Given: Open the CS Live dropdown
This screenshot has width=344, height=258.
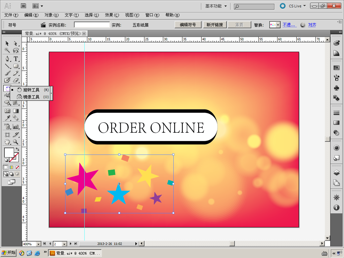Looking at the screenshot, I should click(297, 6).
